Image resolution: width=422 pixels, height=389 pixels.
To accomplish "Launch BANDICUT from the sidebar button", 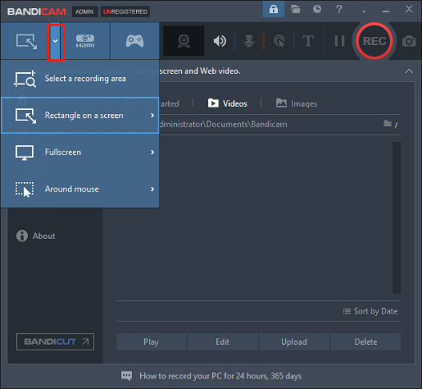I will pyautogui.click(x=55, y=342).
